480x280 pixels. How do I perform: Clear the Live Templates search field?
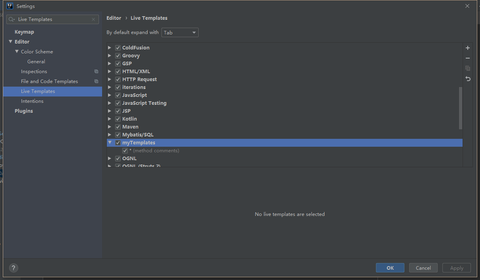(93, 19)
